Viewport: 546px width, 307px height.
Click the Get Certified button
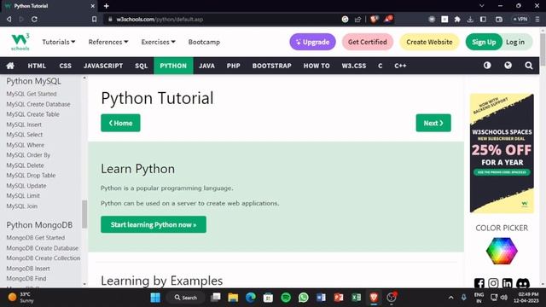368,42
